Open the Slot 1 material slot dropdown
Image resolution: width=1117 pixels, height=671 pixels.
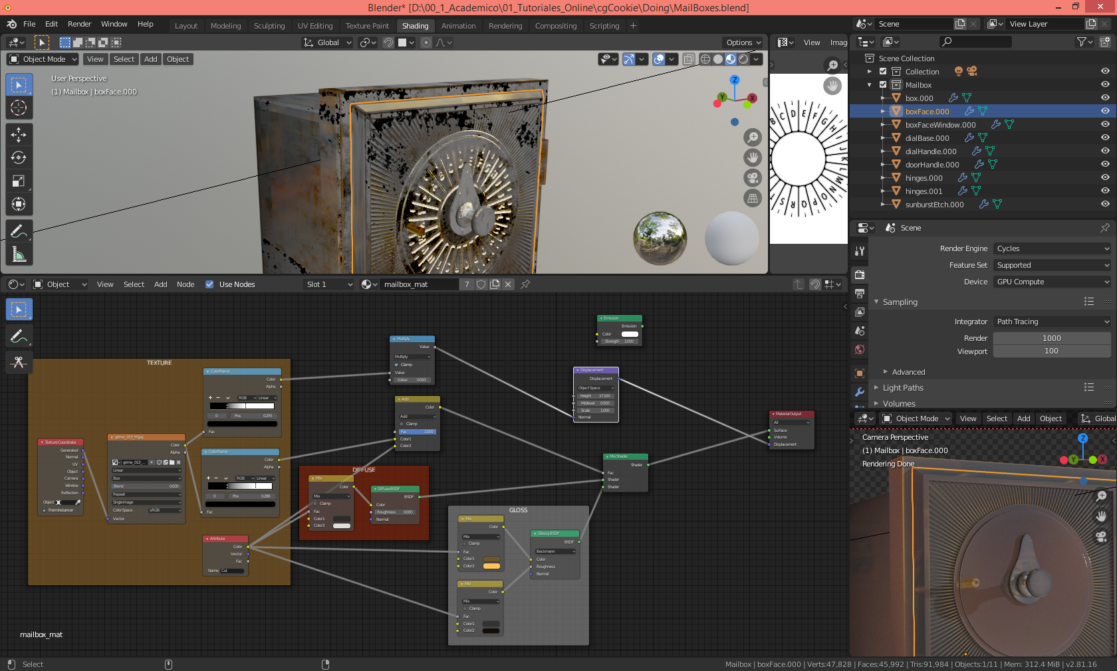pyautogui.click(x=329, y=284)
